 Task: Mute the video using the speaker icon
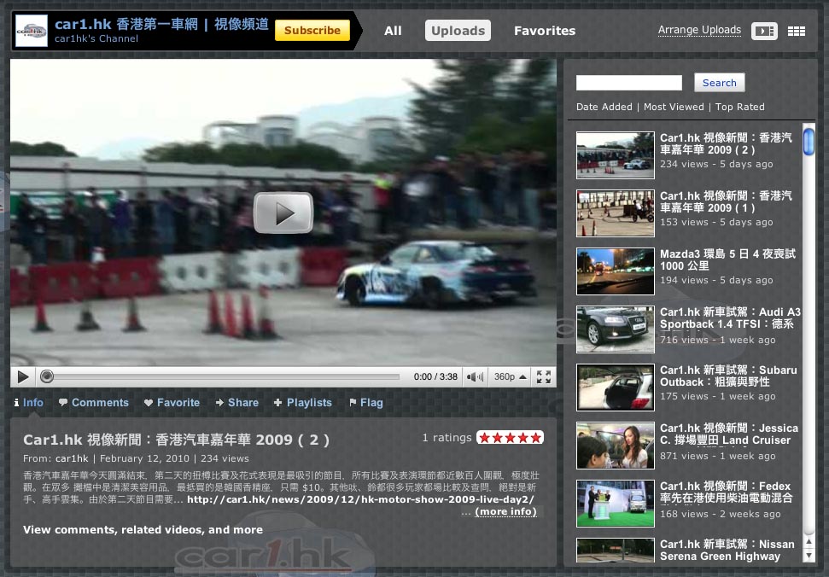click(475, 376)
